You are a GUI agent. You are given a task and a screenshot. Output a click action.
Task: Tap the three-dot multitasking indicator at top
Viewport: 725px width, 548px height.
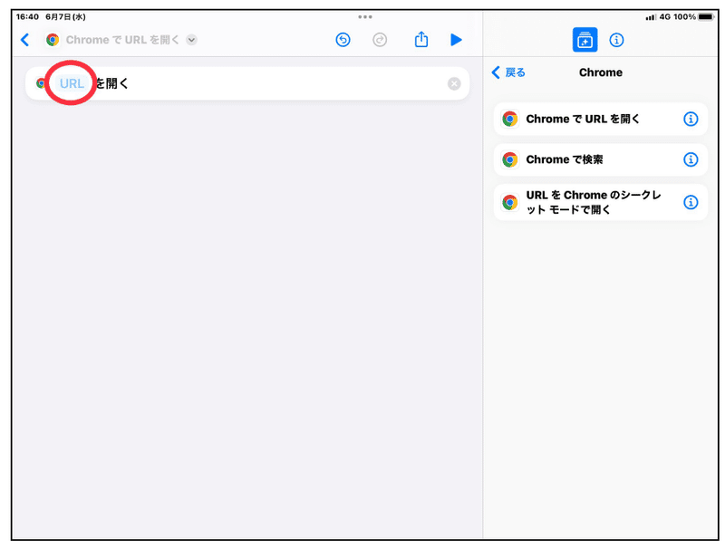coord(365,17)
